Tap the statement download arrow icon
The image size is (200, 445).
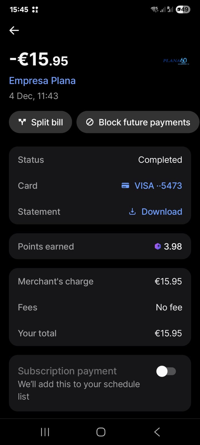[x=132, y=212]
